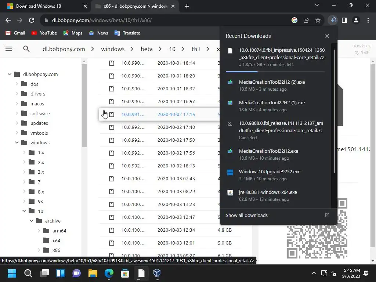The width and height of the screenshot is (376, 282).
Task: Open the arm64 folder in tree
Action: tap(55, 231)
